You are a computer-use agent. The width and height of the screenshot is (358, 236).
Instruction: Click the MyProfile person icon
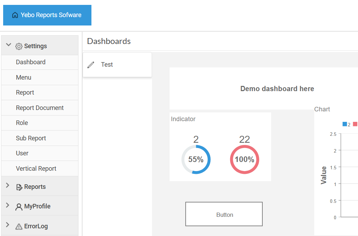point(19,207)
